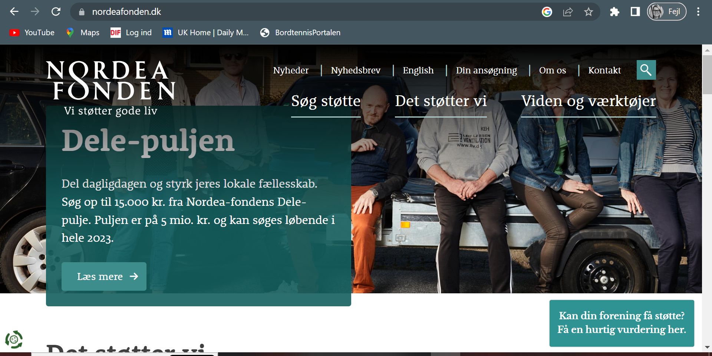This screenshot has width=712, height=356.
Task: Open the YouTube bookmark
Action: click(32, 33)
